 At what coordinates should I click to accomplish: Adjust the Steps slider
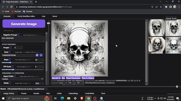23,63
